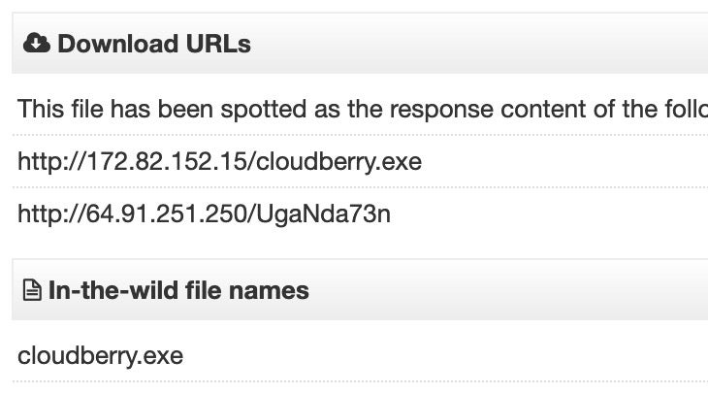Select the Download URLs heading text

[x=153, y=44]
